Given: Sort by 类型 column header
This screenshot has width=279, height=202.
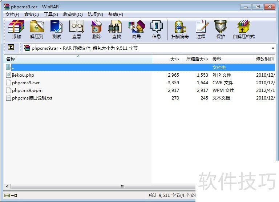Looking at the screenshot, I should click(x=232, y=59).
